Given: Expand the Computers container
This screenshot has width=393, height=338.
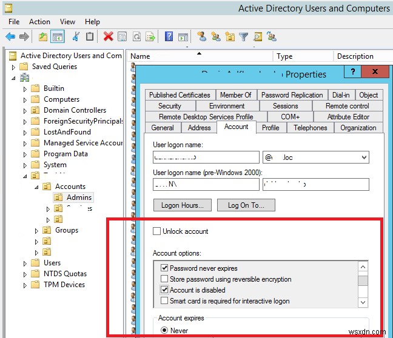Looking at the screenshot, I should [25, 100].
